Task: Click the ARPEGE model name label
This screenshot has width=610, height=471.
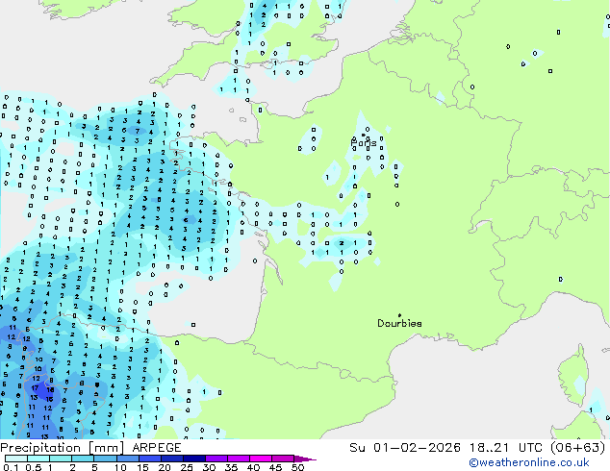Action: coord(157,448)
